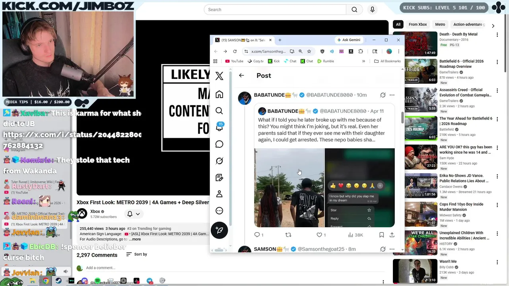Open Spotify from the taskbar
Image resolution: width=509 pixels, height=286 pixels.
tap(97, 281)
